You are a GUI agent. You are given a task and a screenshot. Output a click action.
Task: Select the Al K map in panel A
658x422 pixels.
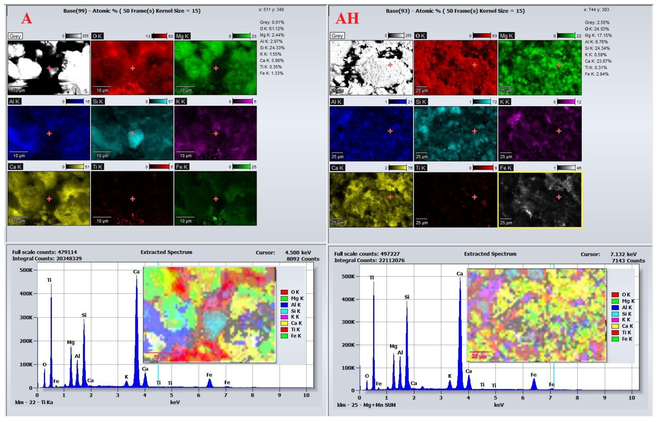point(49,133)
